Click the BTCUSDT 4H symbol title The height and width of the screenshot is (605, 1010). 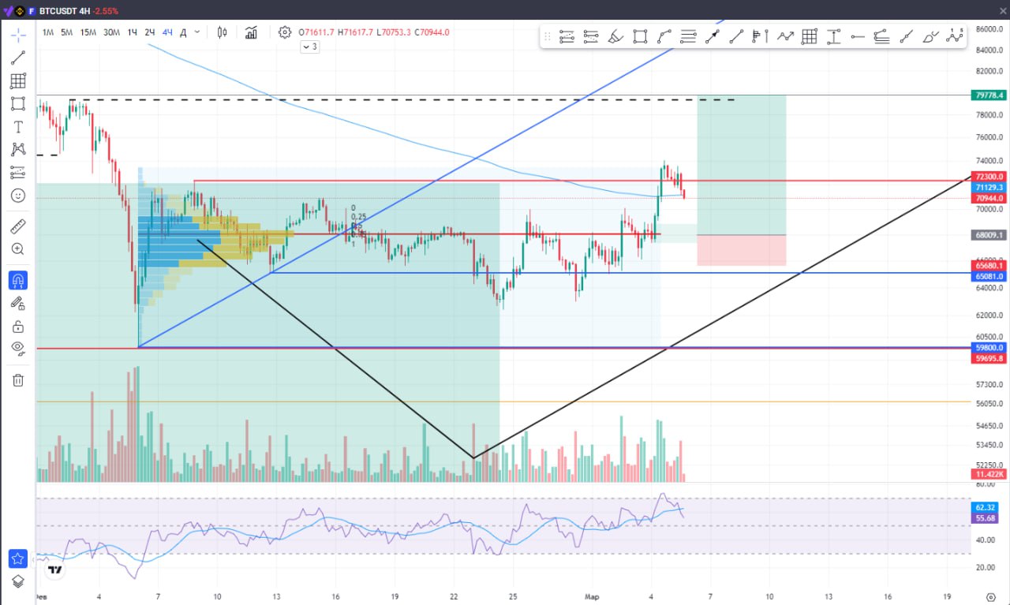59,11
